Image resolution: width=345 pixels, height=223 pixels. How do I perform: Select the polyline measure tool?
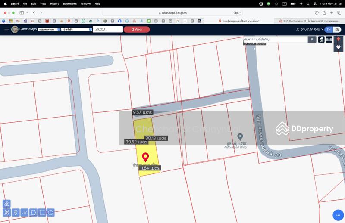tap(24, 212)
